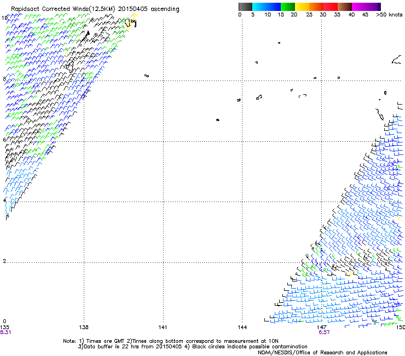Click the longitude label '138'
Image resolution: width=405 pixels, height=356 pixels.
[x=83, y=328]
